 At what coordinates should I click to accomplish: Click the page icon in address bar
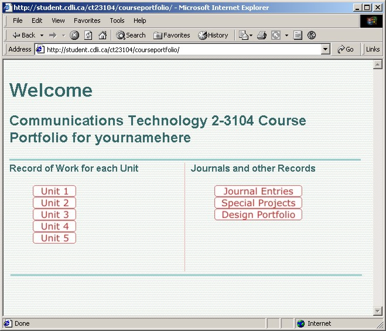pyautogui.click(x=40, y=49)
